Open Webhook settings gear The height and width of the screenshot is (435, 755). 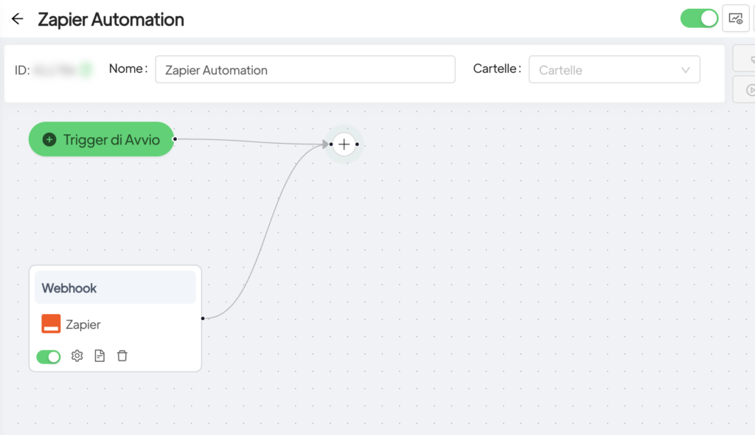point(77,356)
